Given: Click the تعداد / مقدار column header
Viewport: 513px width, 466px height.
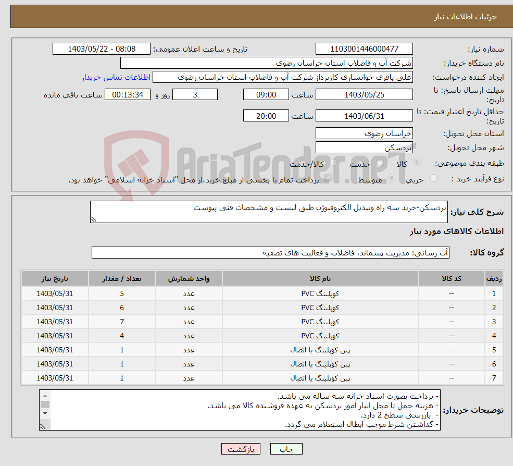Looking at the screenshot, I should coord(122,279).
